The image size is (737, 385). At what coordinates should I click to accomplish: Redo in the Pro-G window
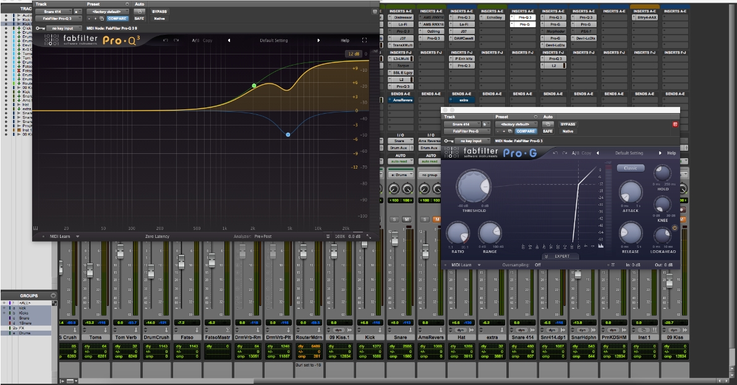564,153
